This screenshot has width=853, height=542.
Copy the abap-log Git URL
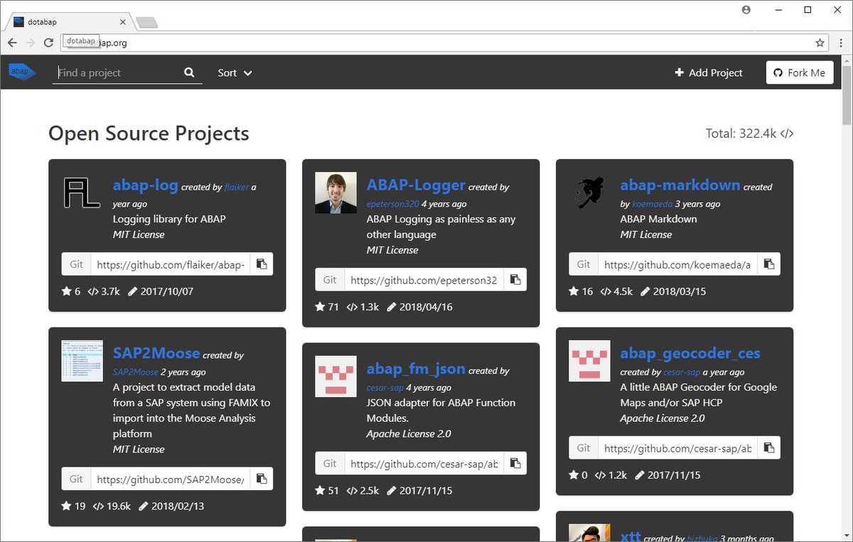[262, 264]
